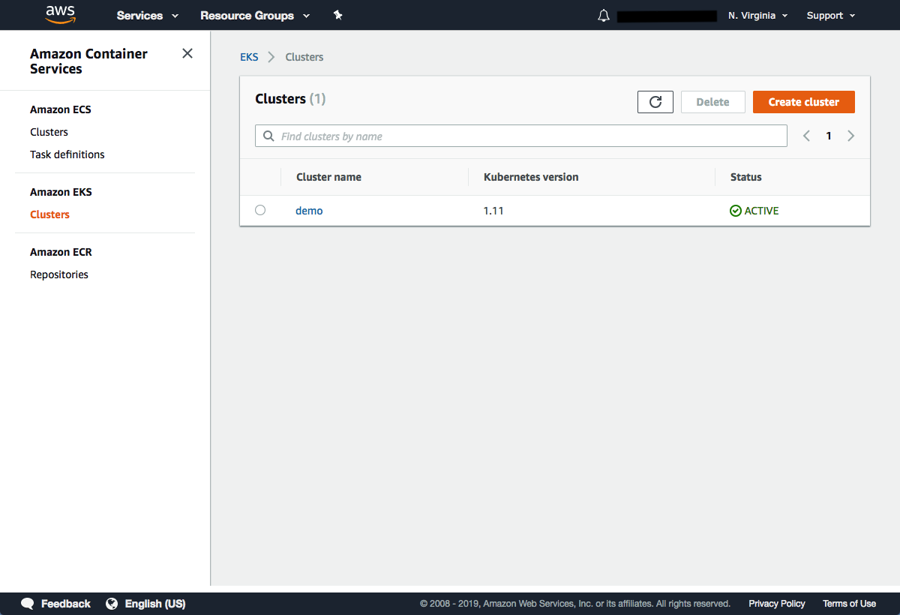Click the Kubernetes version column header
The image size is (900, 615).
coord(531,177)
